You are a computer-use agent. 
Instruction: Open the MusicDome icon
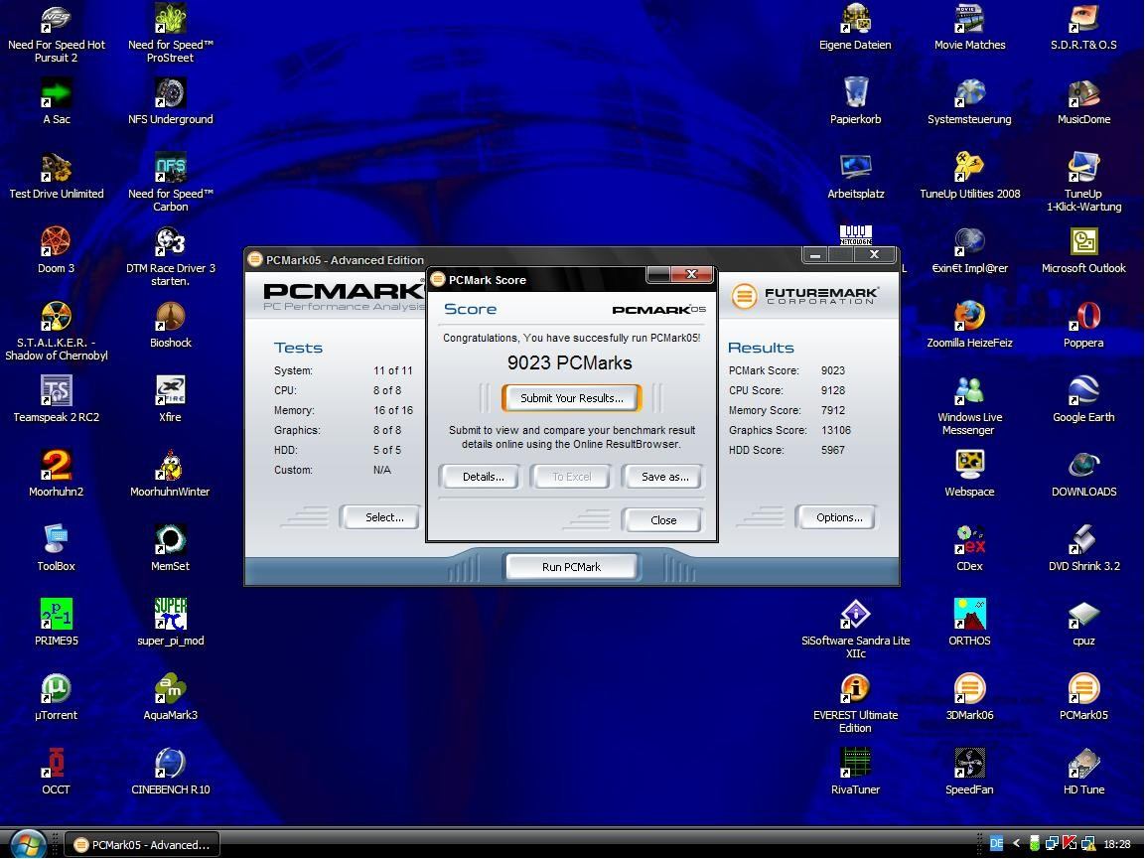pos(1083,94)
